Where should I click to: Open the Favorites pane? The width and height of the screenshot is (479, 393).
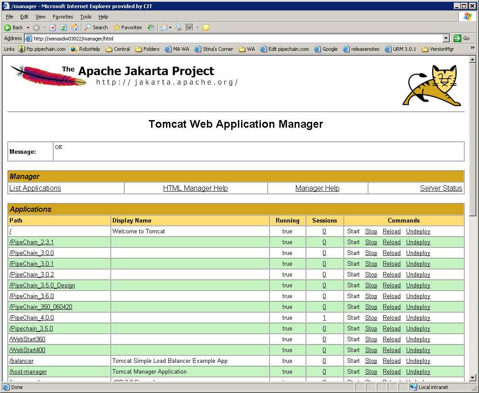pyautogui.click(x=127, y=27)
